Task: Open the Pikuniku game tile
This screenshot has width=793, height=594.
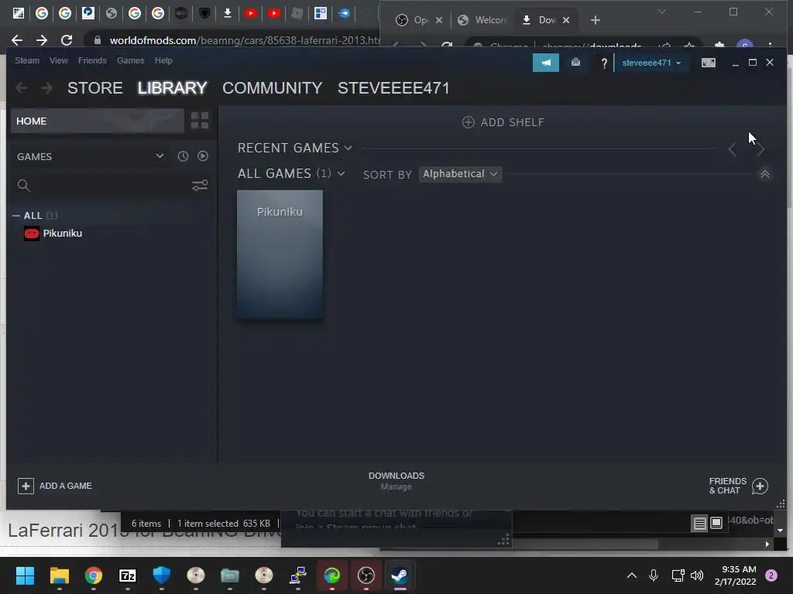Action: (x=280, y=255)
